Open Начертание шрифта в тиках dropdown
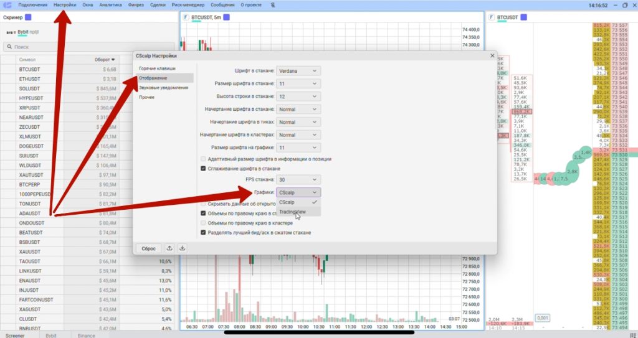Viewport: 638px width, 338px height. tap(298, 122)
